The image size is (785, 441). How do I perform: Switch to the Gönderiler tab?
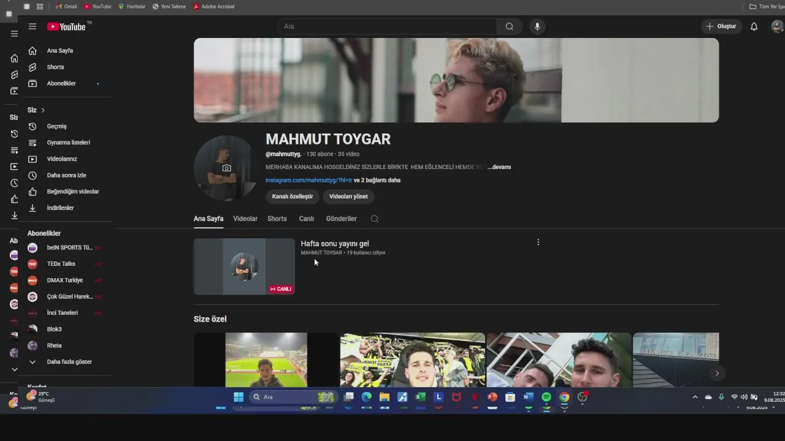point(341,219)
